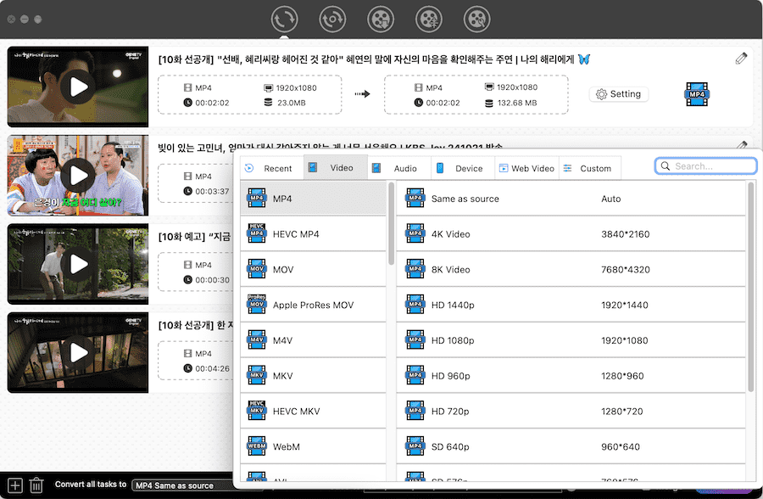
Task: Switch to the Device tab
Action: click(x=463, y=168)
